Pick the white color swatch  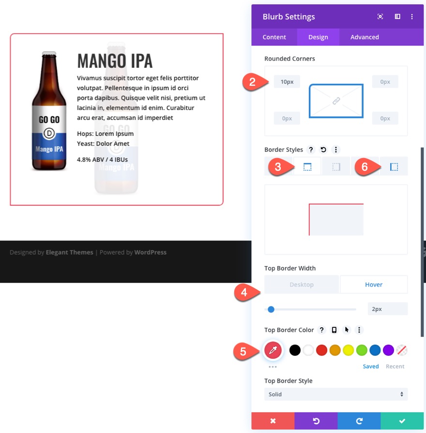tap(308, 350)
